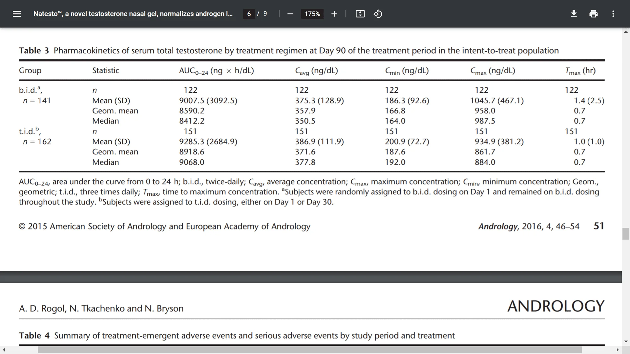Image resolution: width=630 pixels, height=354 pixels.
Task: Click the value 884.0
Action: (x=485, y=162)
